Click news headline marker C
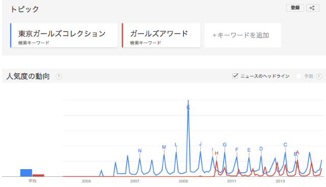This screenshot has height=187, width=326. [285, 145]
